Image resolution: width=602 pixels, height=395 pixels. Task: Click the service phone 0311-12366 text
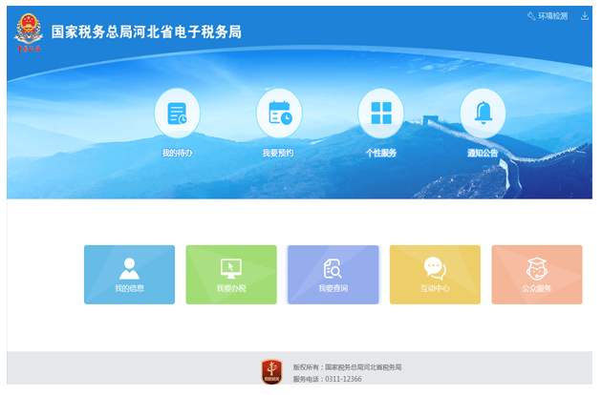pos(327,379)
